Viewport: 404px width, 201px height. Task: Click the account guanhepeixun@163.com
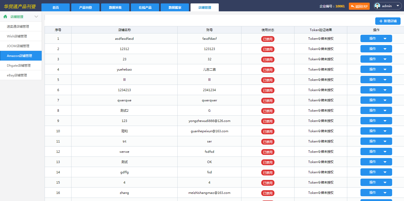[210, 131]
